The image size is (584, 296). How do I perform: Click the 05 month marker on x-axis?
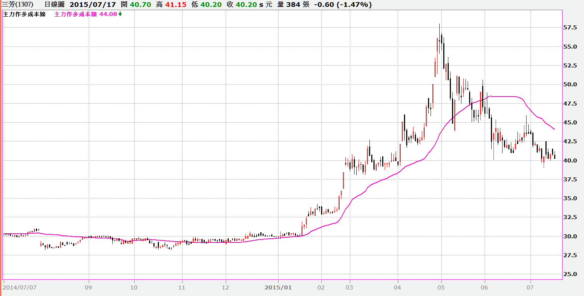(x=441, y=287)
